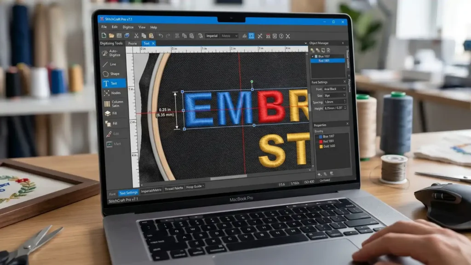Close the Object Manager panel
Screen dimensions: 471x265
[x=343, y=43]
